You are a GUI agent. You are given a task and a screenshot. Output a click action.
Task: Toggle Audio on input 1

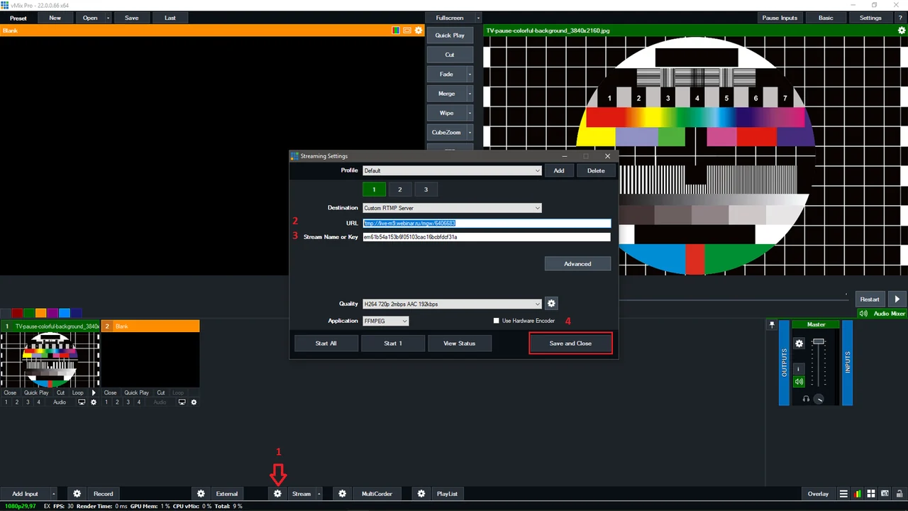tap(60, 402)
